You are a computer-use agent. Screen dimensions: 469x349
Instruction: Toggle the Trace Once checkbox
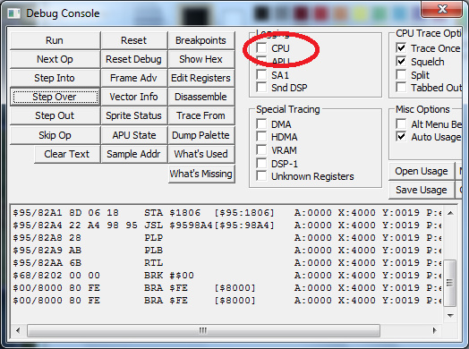(x=401, y=47)
